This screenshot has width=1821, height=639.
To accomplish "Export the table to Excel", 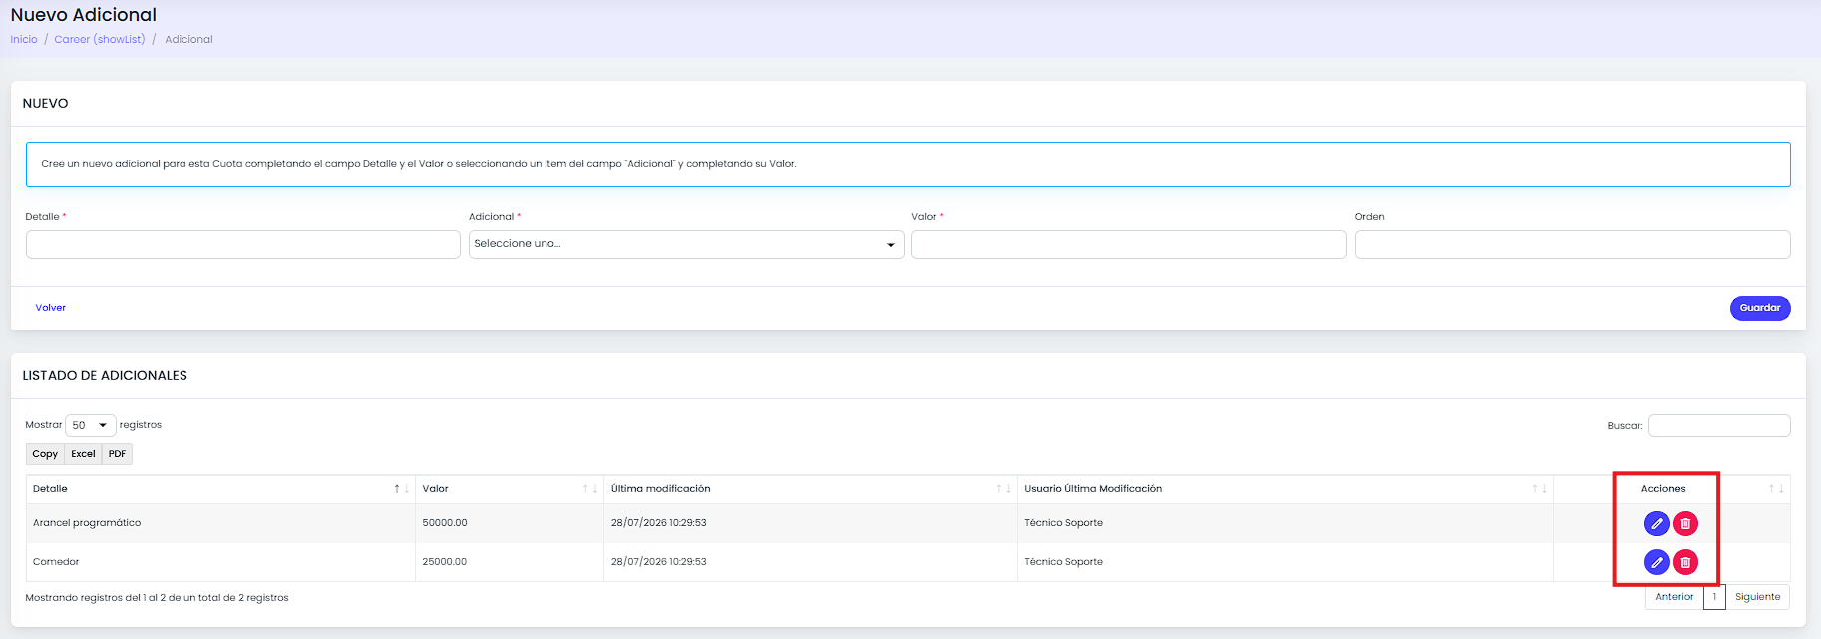I will point(83,454).
